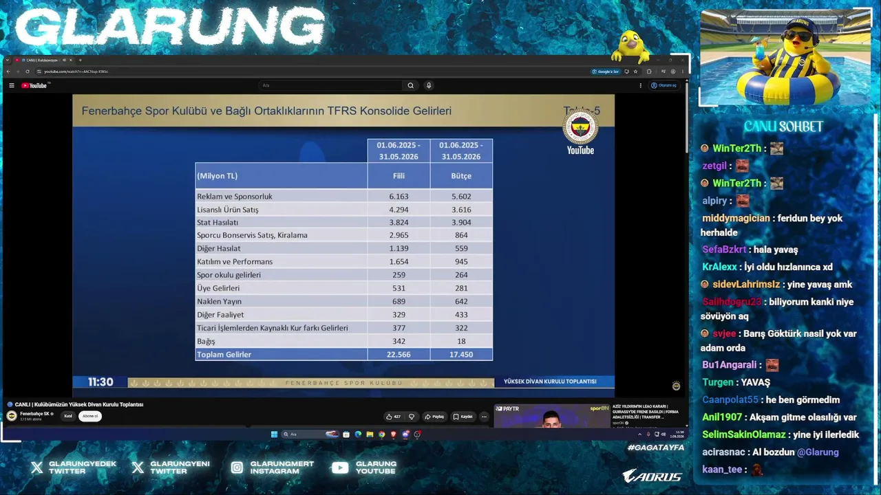This screenshot has width=881, height=495.
Task: Click the Oturum aç sign-in button
Action: pyautogui.click(x=665, y=85)
